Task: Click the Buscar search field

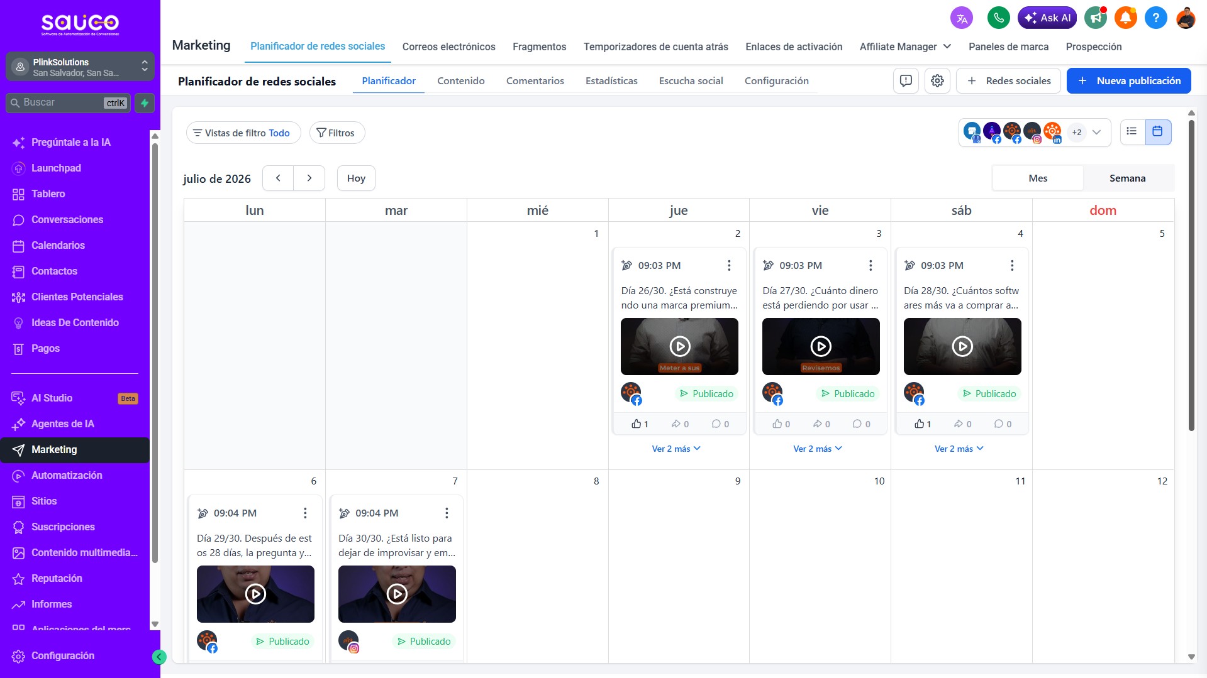Action: click(x=68, y=103)
